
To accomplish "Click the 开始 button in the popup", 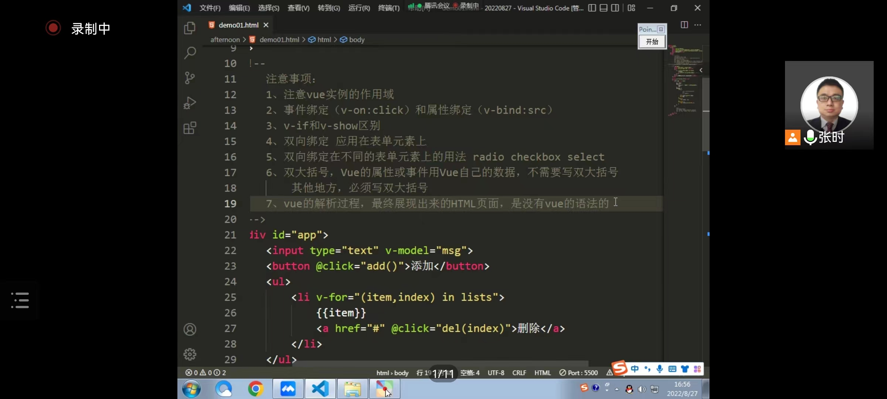I will coord(652,42).
